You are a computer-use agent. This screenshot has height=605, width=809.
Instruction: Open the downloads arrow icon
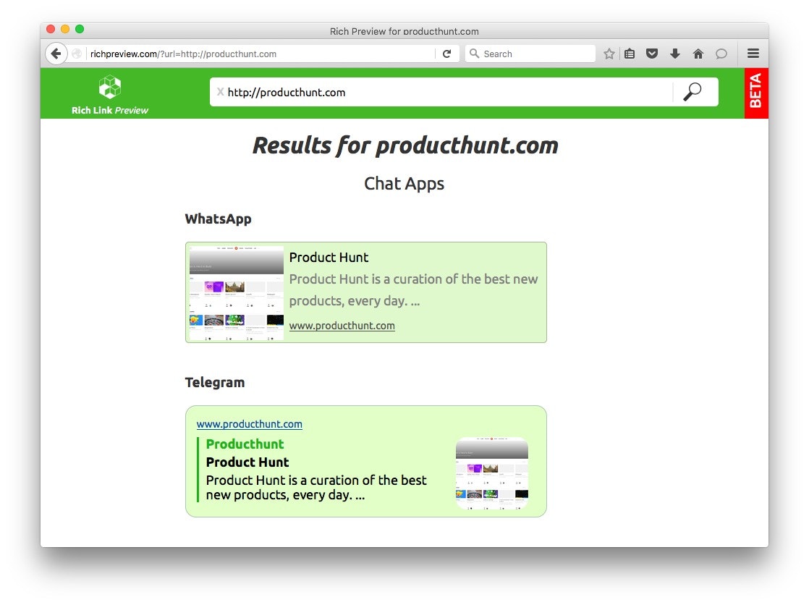click(675, 54)
